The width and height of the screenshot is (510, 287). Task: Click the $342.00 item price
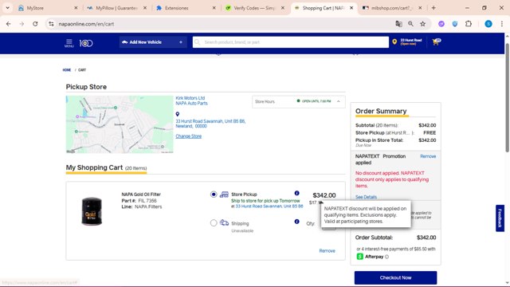pyautogui.click(x=324, y=195)
